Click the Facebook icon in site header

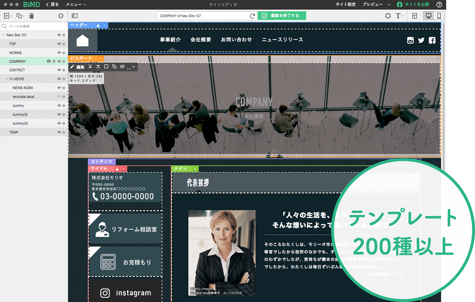[432, 40]
